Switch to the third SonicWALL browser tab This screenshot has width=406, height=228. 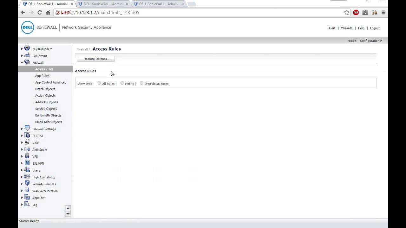[x=158, y=4]
